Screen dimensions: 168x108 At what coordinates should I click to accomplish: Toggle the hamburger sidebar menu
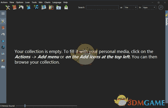3,14
